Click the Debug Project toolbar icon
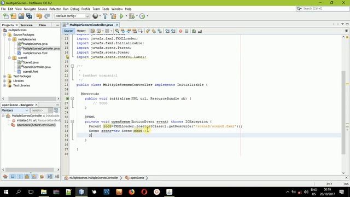350x197 pixels. 132,16
